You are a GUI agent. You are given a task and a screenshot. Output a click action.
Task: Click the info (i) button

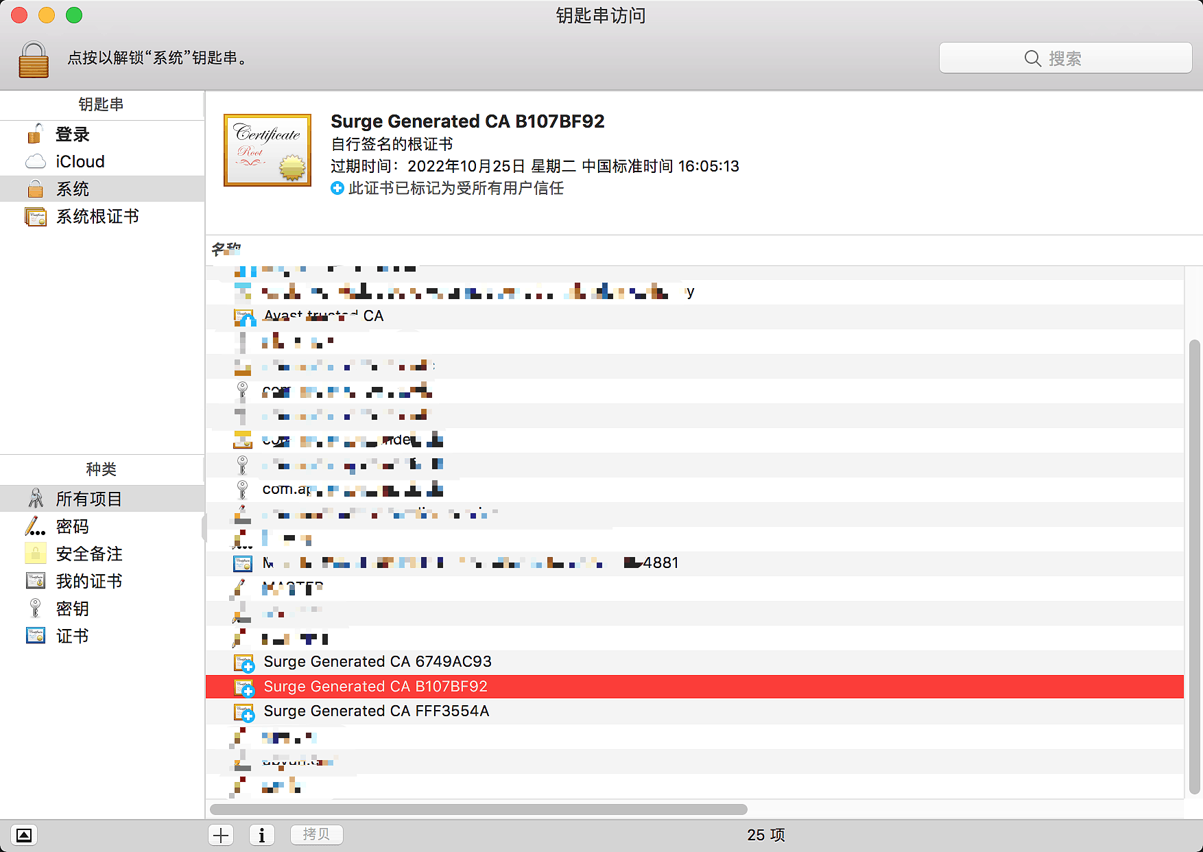(261, 835)
